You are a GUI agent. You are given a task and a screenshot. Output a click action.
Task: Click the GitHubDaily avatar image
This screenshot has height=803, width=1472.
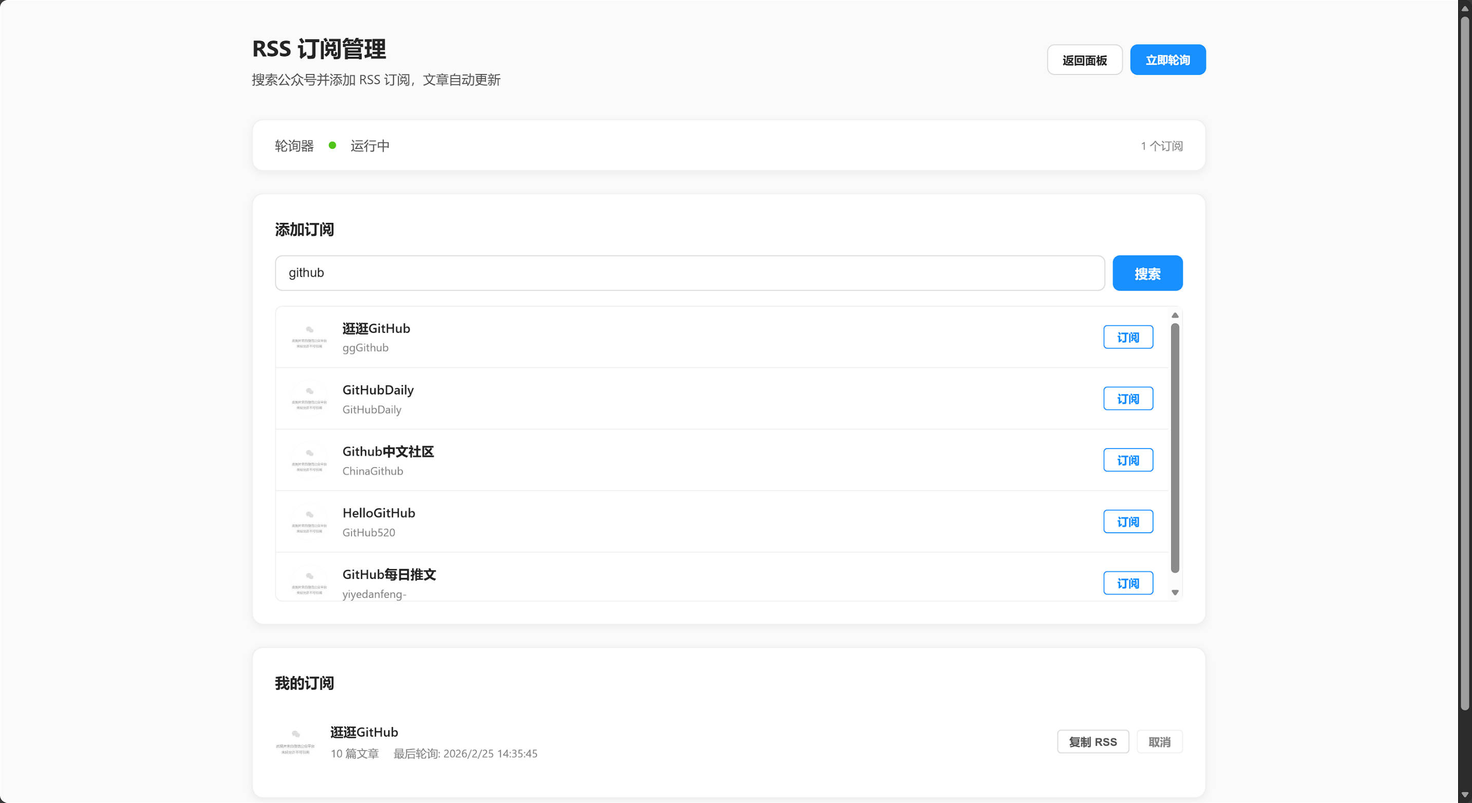point(309,398)
